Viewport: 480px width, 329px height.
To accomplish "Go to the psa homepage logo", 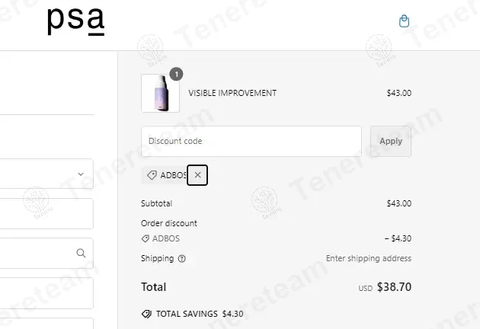I will [75, 21].
